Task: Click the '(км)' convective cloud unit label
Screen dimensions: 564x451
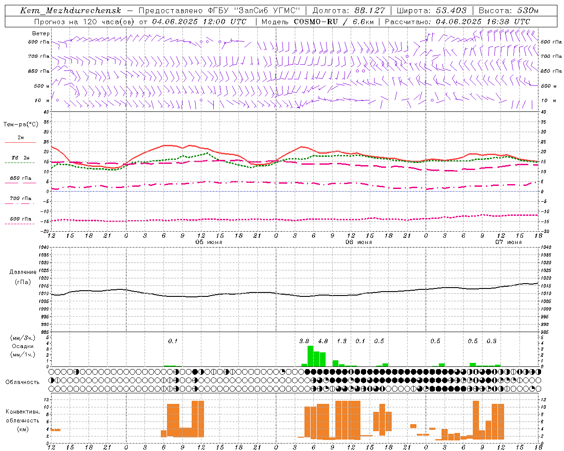Action: coord(22,429)
